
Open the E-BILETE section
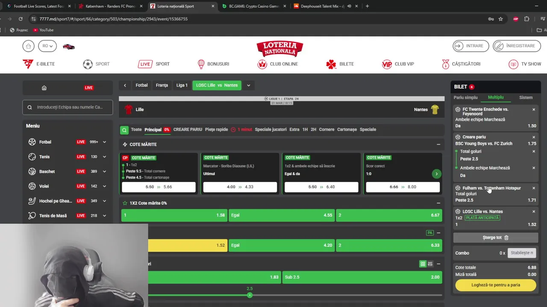point(39,64)
